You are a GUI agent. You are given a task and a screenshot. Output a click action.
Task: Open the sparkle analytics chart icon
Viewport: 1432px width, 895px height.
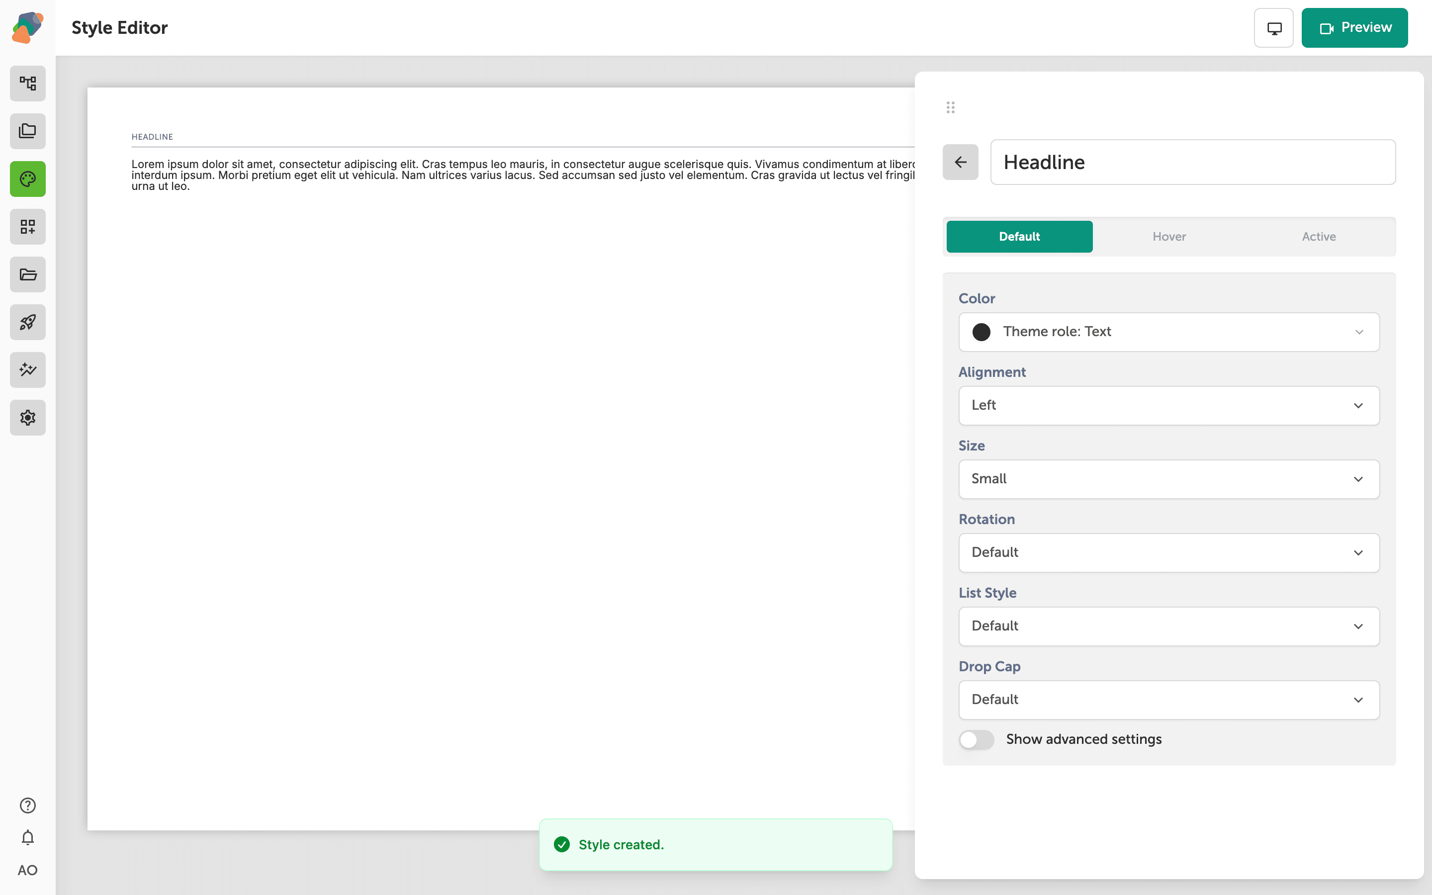(28, 370)
